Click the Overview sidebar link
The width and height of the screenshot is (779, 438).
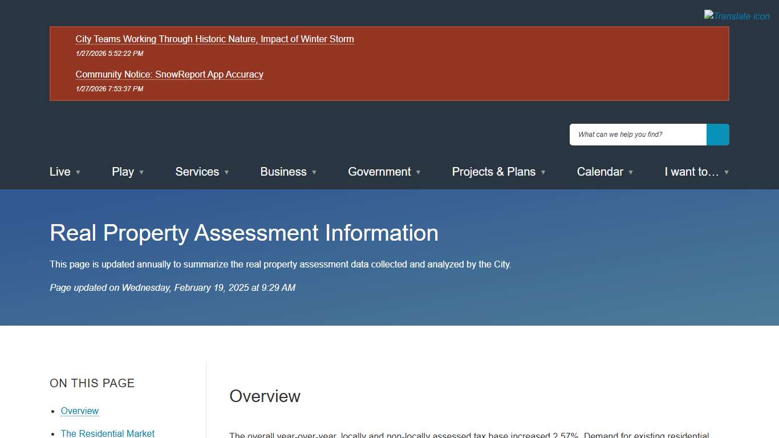(x=79, y=411)
